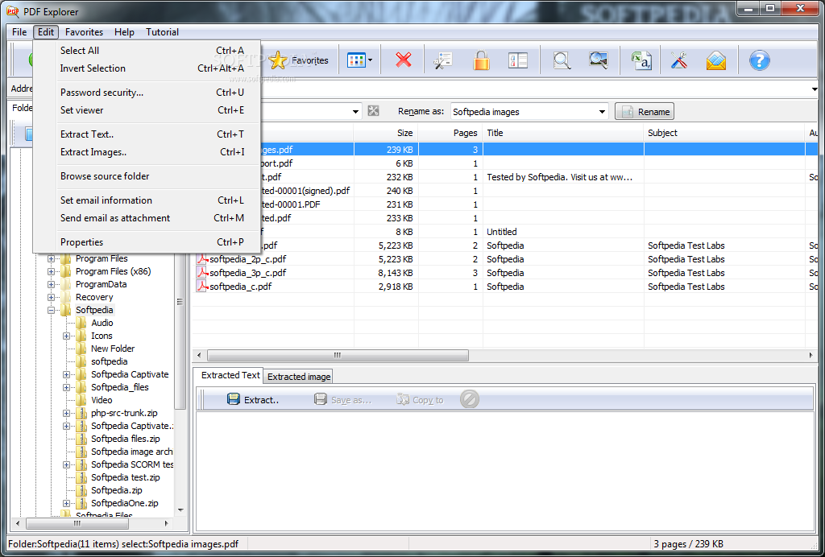
Task: Expand the Program Files (x86) folder
Action: point(51,272)
